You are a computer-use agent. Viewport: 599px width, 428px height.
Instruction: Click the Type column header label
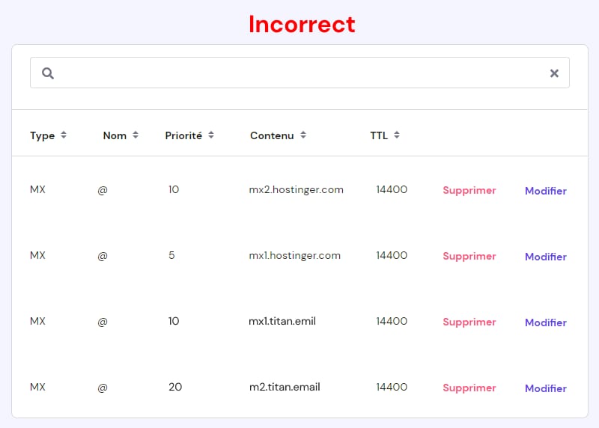tap(43, 136)
